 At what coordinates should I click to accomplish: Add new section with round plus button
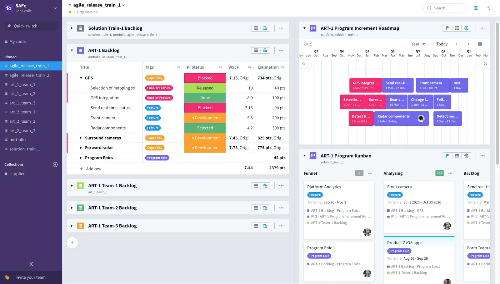[x=72, y=243]
